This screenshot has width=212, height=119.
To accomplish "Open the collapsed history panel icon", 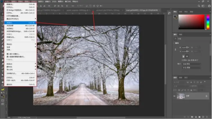I will click(169, 13).
